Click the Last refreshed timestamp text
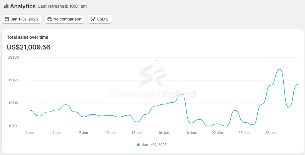305x155 pixels. [62, 6]
